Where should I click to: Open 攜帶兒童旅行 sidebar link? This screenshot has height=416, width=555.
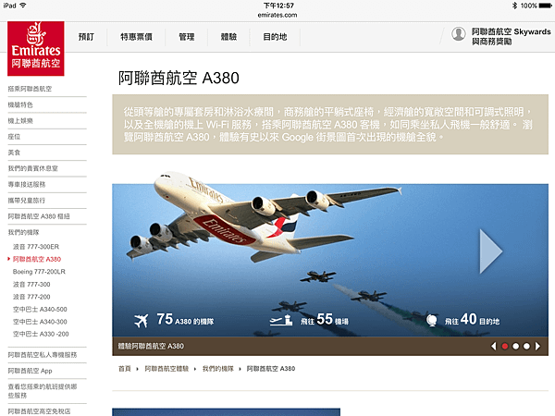pos(27,201)
